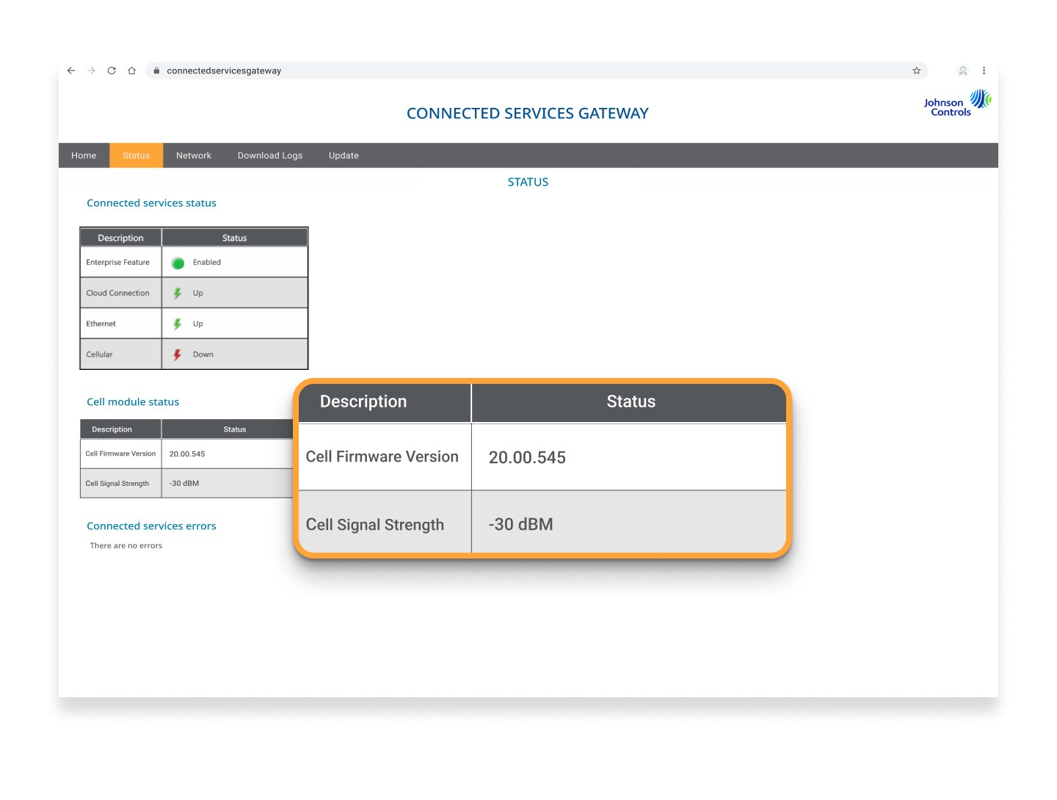This screenshot has width=1057, height=800.
Task: Click the 'Enabled' status text
Action: coord(207,262)
